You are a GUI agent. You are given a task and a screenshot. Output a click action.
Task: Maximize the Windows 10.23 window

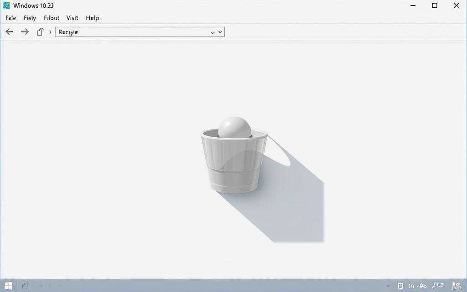coord(435,5)
